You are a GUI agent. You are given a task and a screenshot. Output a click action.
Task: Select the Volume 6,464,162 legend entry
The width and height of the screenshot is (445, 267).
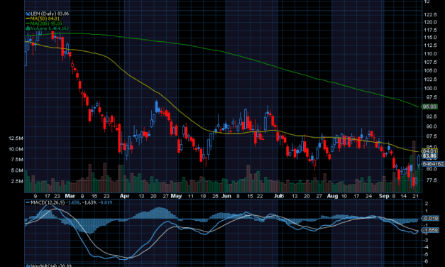tap(47, 28)
